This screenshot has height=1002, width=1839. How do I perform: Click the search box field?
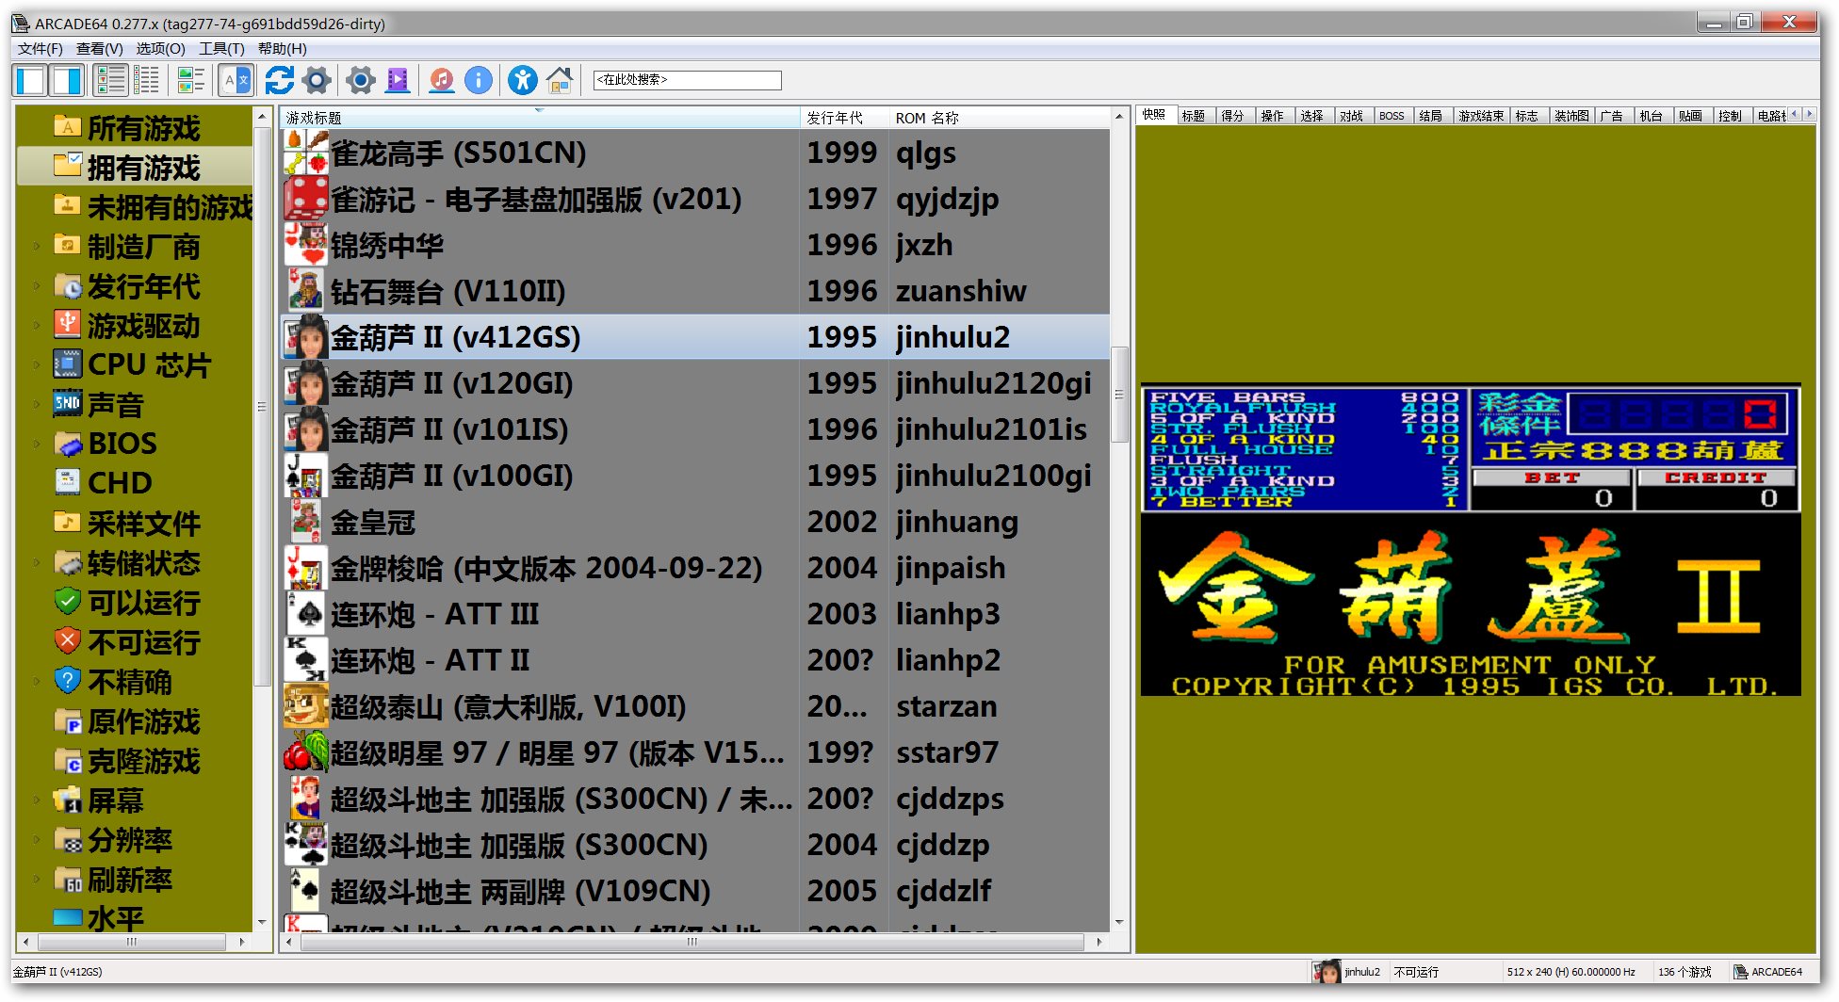(687, 80)
